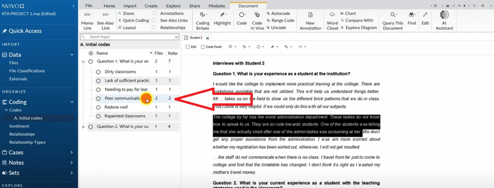Select the Dirty classrooms code circle
The width and height of the screenshot is (494, 188).
coord(98,72)
